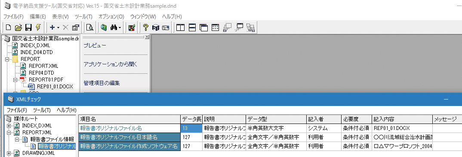Click the print preview magnifier icon
Image resolution: width=462 pixels, height=157 pixels.
pyautogui.click(x=89, y=27)
